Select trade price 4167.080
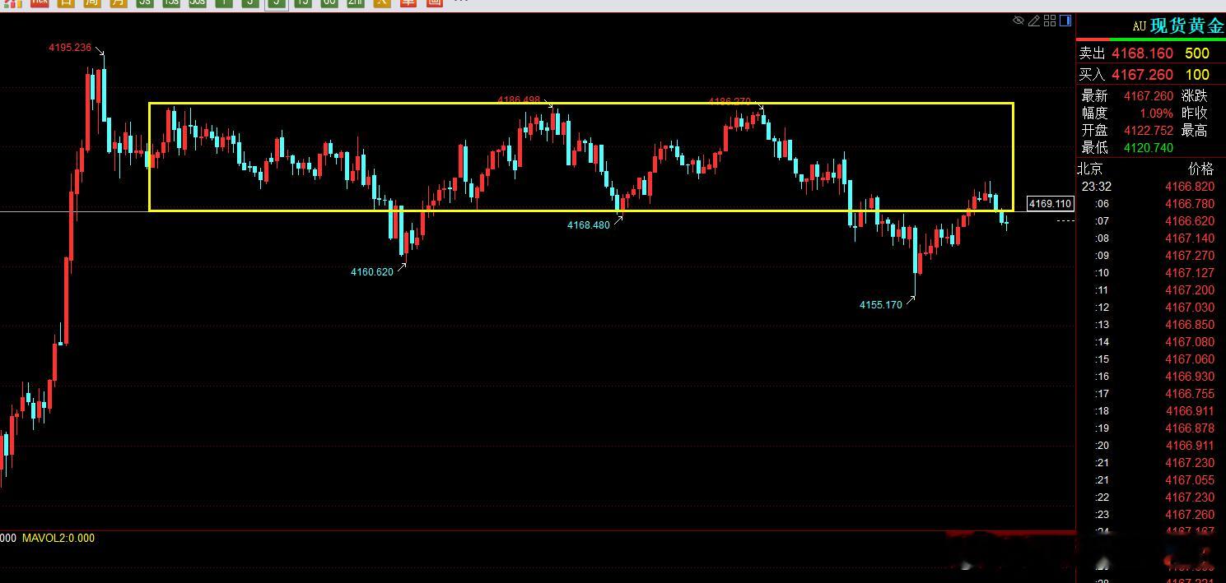Image resolution: width=1226 pixels, height=583 pixels. [1190, 342]
